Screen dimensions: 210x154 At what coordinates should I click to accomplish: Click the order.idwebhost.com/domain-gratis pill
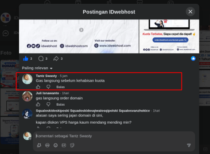(x=171, y=40)
